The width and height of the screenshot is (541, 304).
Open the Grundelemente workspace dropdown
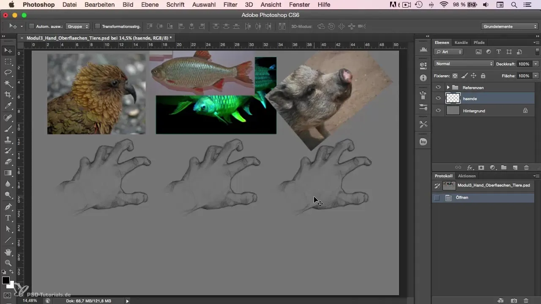tap(509, 26)
